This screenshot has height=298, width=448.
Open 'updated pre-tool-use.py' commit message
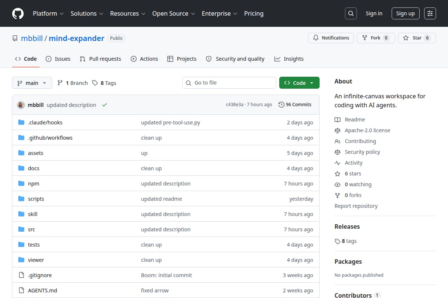tap(171, 123)
